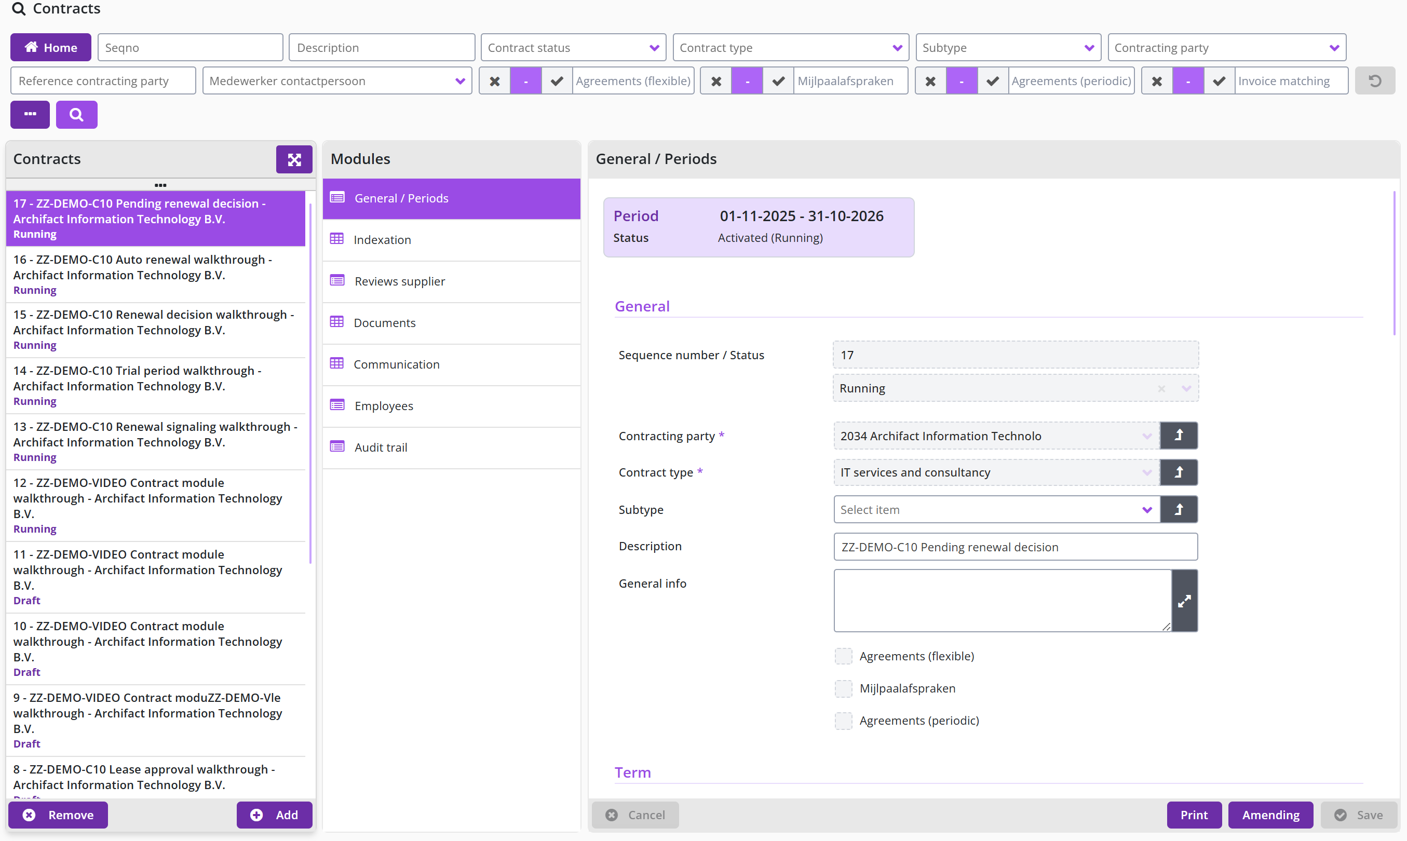Viewport: 1407px width, 841px height.
Task: Expand the General info text editor
Action: (1184, 601)
